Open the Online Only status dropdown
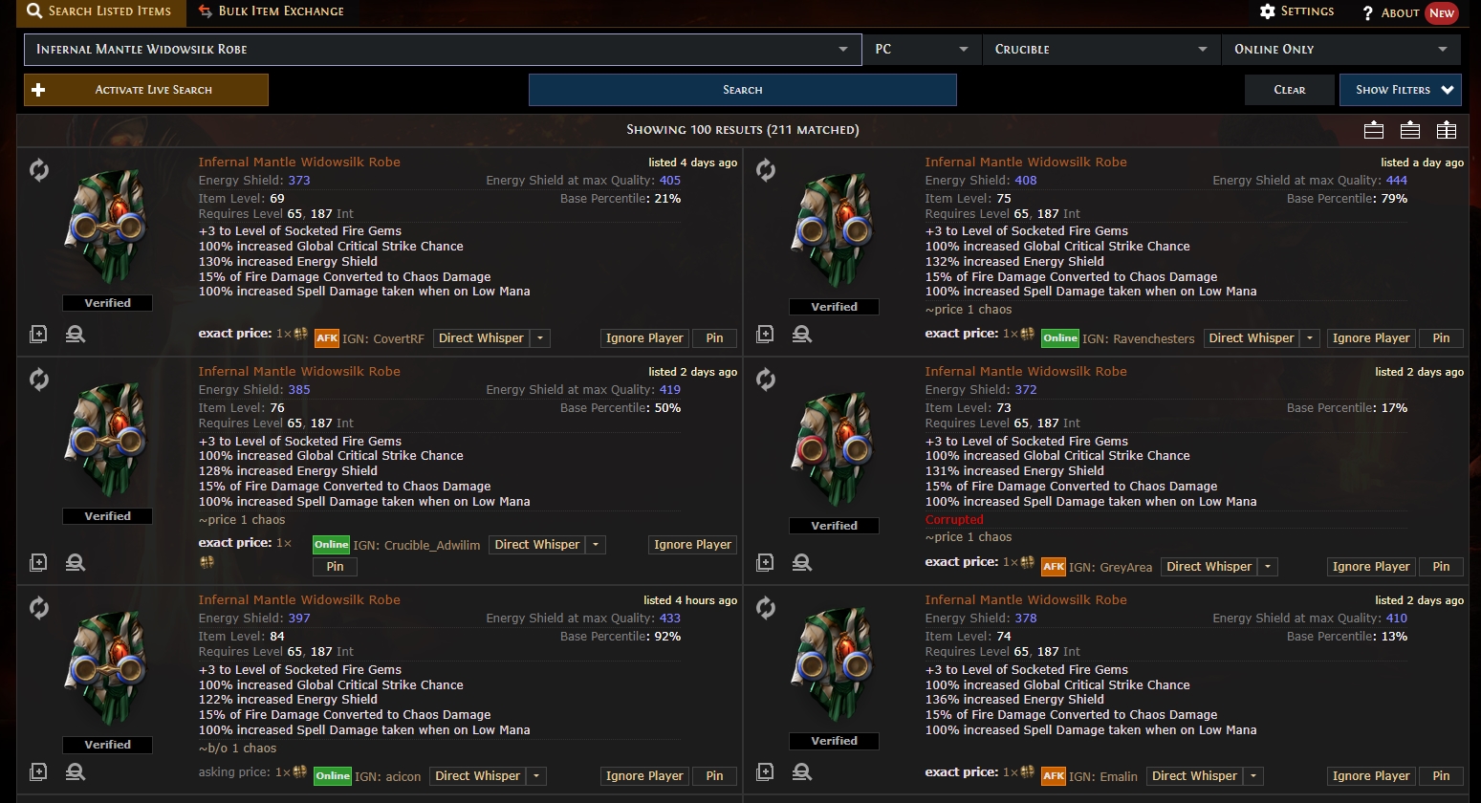Screen dimensions: 1481x803 tap(1339, 49)
